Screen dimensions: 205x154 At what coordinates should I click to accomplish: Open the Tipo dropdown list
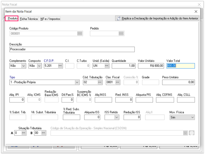[77, 82]
